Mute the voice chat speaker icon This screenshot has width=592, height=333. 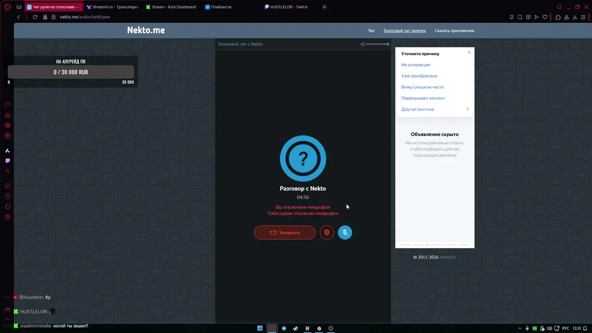[x=363, y=44]
